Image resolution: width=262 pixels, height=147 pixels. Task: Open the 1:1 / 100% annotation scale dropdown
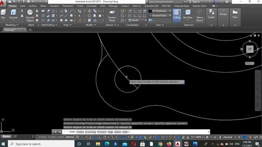tap(197, 137)
